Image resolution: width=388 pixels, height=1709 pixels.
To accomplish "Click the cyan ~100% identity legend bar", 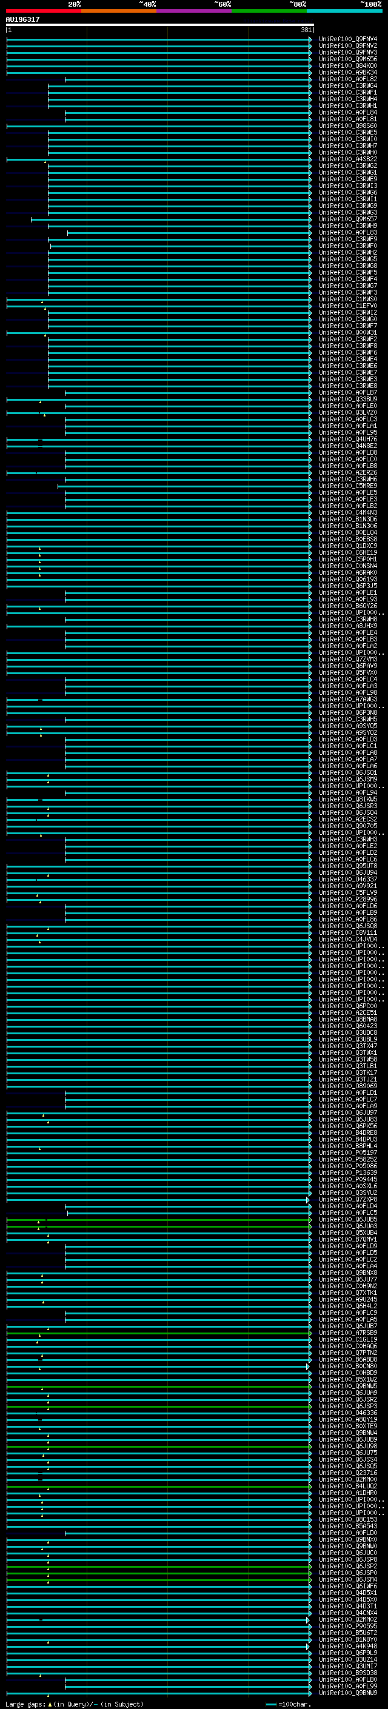I will click(344, 11).
